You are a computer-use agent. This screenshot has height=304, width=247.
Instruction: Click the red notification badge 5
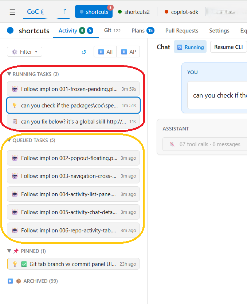pyautogui.click(x=110, y=8)
